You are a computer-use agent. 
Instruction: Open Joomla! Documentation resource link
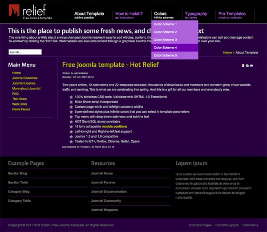(109, 191)
